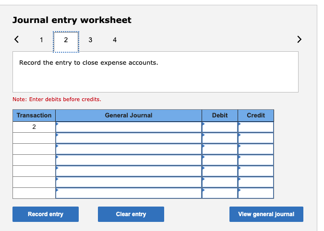Click Credit cell in second row
This screenshot has height=231, width=324.
256,138
